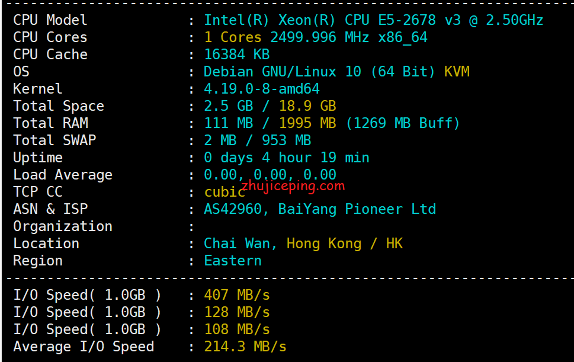
Task: Select the 1 Cores 2499.996 MHz x86_64 value
Action: pos(316,37)
